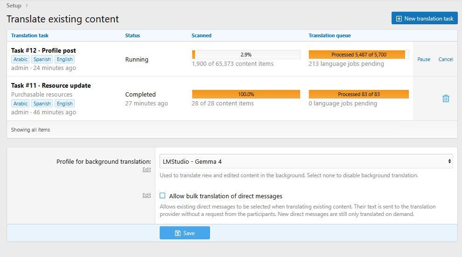This screenshot has height=257, width=462.
Task: Click the floppy disk icon on Save
Action: 178,233
